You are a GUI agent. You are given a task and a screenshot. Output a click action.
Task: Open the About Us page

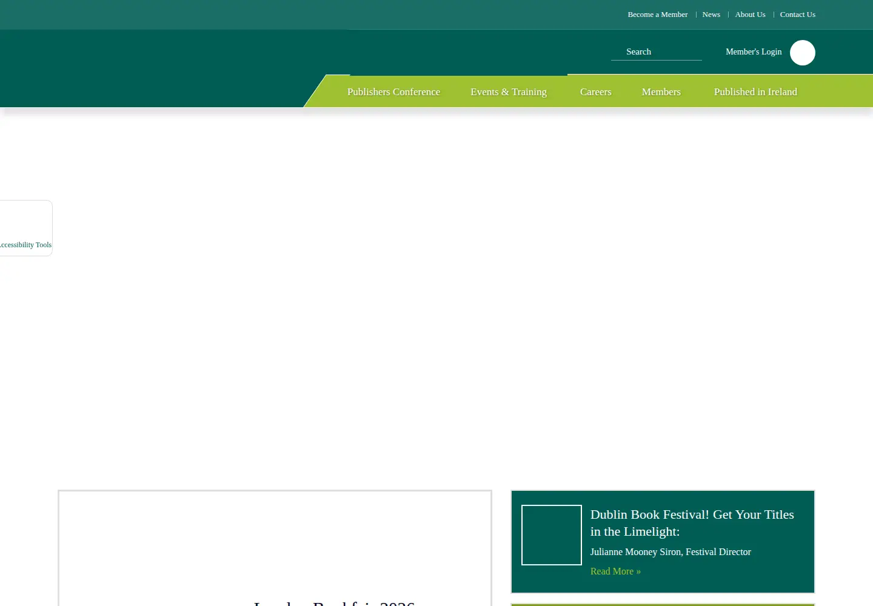coord(750,15)
